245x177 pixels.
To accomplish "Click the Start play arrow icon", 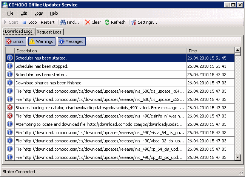I will pyautogui.click(x=5, y=22).
